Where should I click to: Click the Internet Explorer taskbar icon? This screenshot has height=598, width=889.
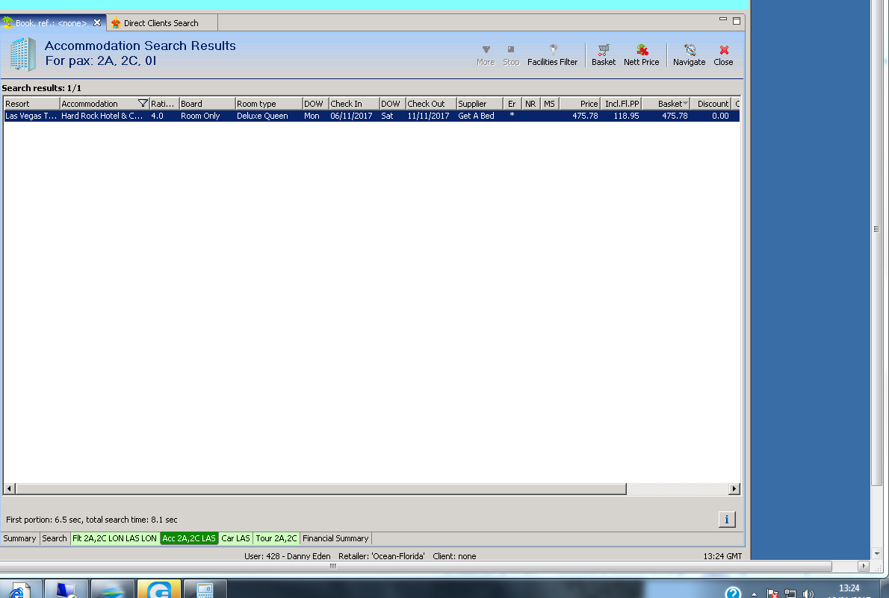[20, 589]
